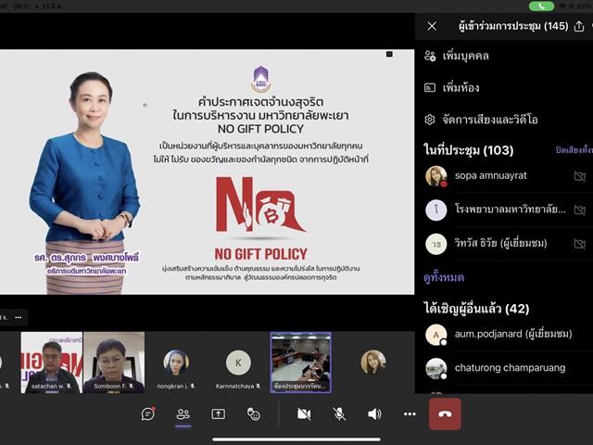The image size is (593, 445).
Task: Open the more options ellipsis in toolbar
Action: 410,414
